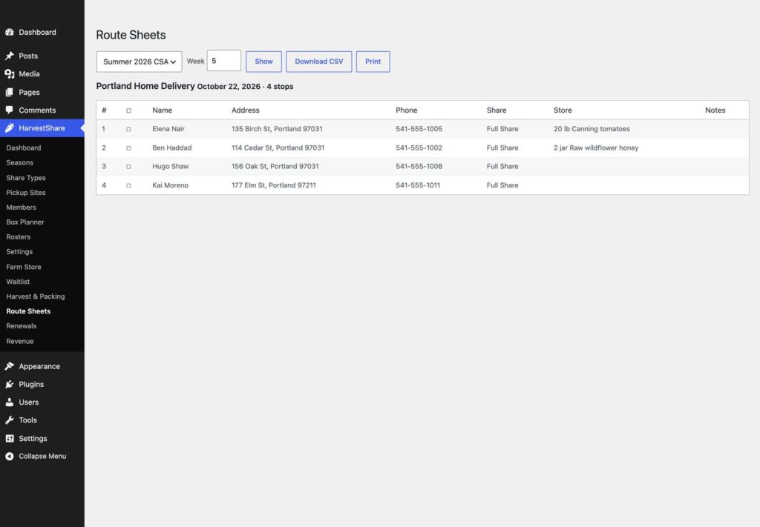Click the Users person icon
Image resolution: width=760 pixels, height=527 pixels.
click(x=9, y=402)
